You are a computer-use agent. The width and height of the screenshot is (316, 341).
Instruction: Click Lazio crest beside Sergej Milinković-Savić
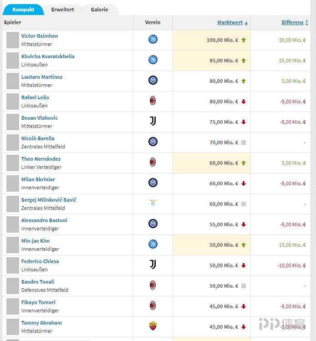[153, 203]
